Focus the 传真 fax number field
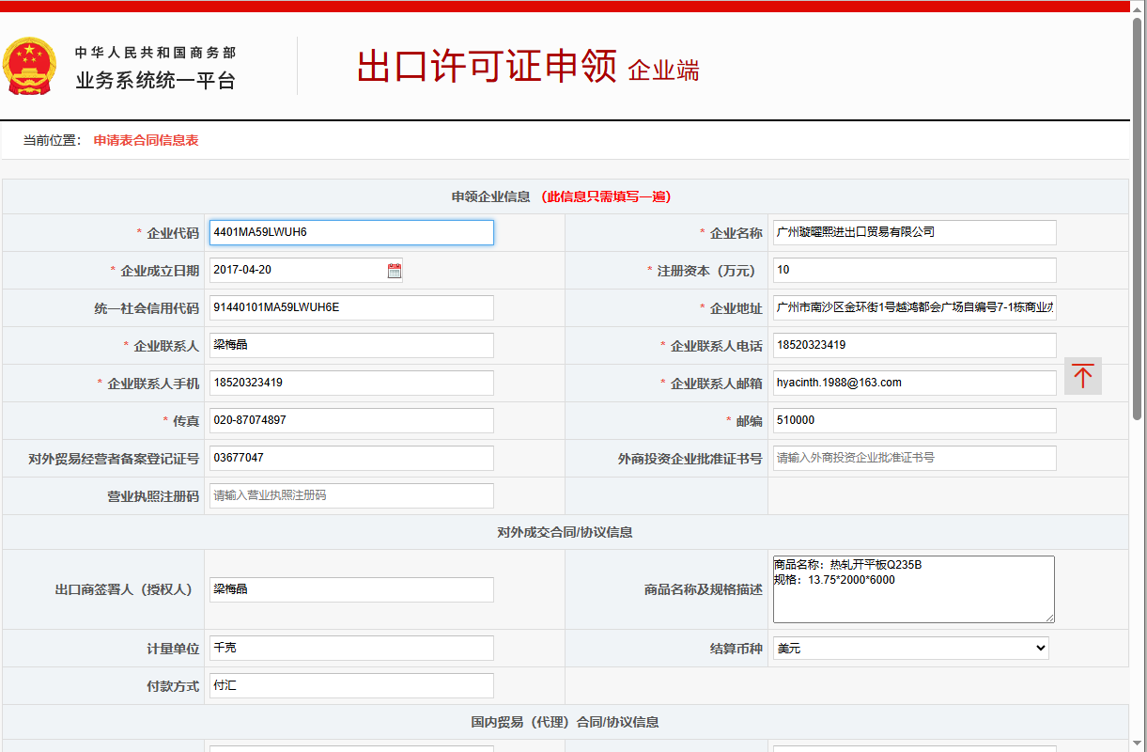Screen dimensions: 1147x752 351,420
